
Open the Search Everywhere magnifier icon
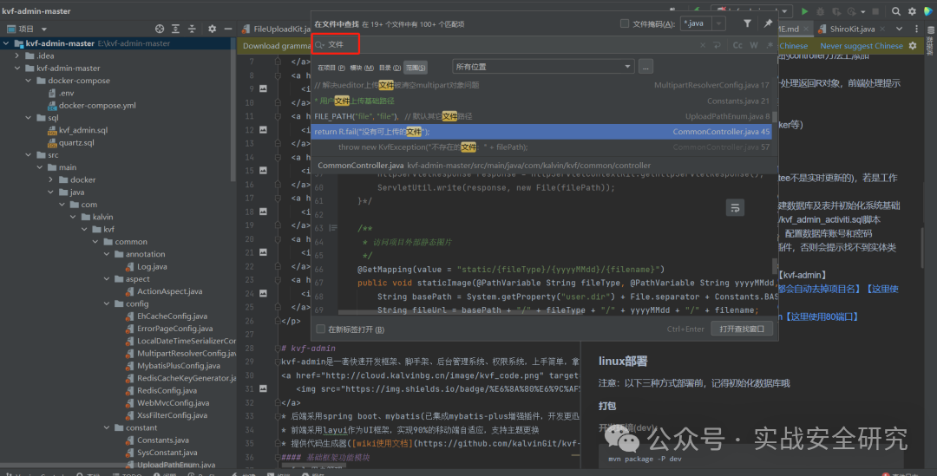coord(895,11)
